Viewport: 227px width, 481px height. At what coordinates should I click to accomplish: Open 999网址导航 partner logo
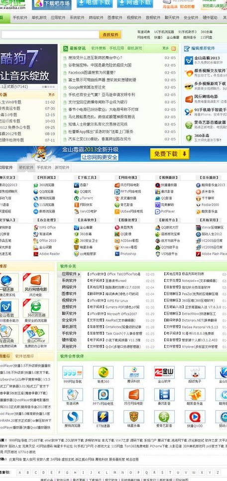pos(72,372)
